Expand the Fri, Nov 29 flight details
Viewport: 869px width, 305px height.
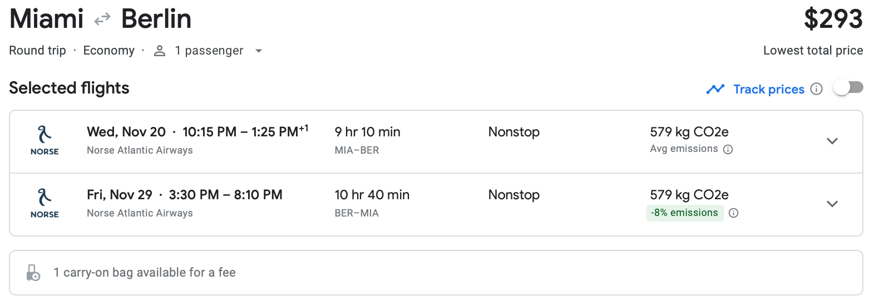click(x=832, y=204)
